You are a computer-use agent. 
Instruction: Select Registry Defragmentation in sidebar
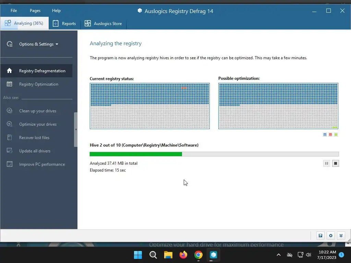tap(36, 71)
